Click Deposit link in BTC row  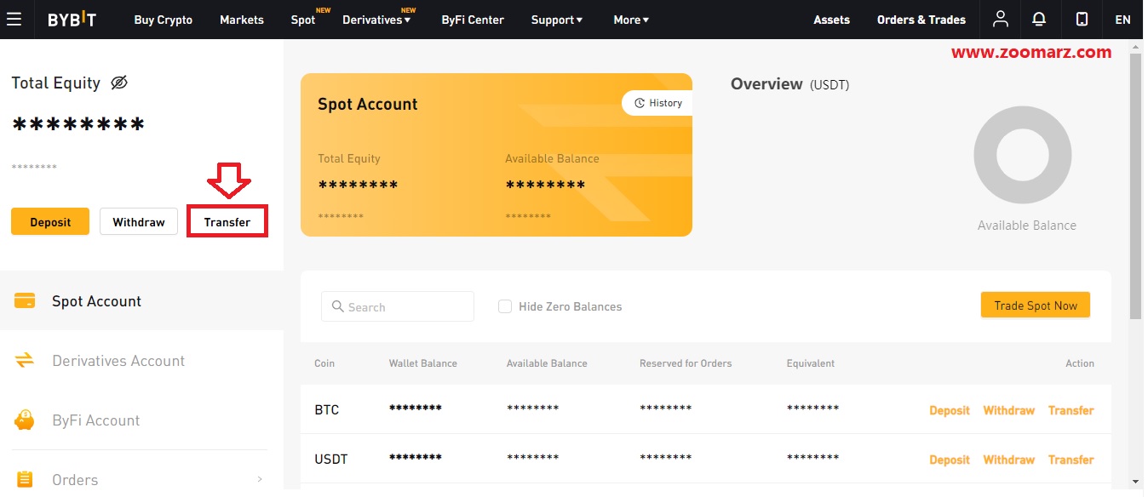(x=950, y=410)
